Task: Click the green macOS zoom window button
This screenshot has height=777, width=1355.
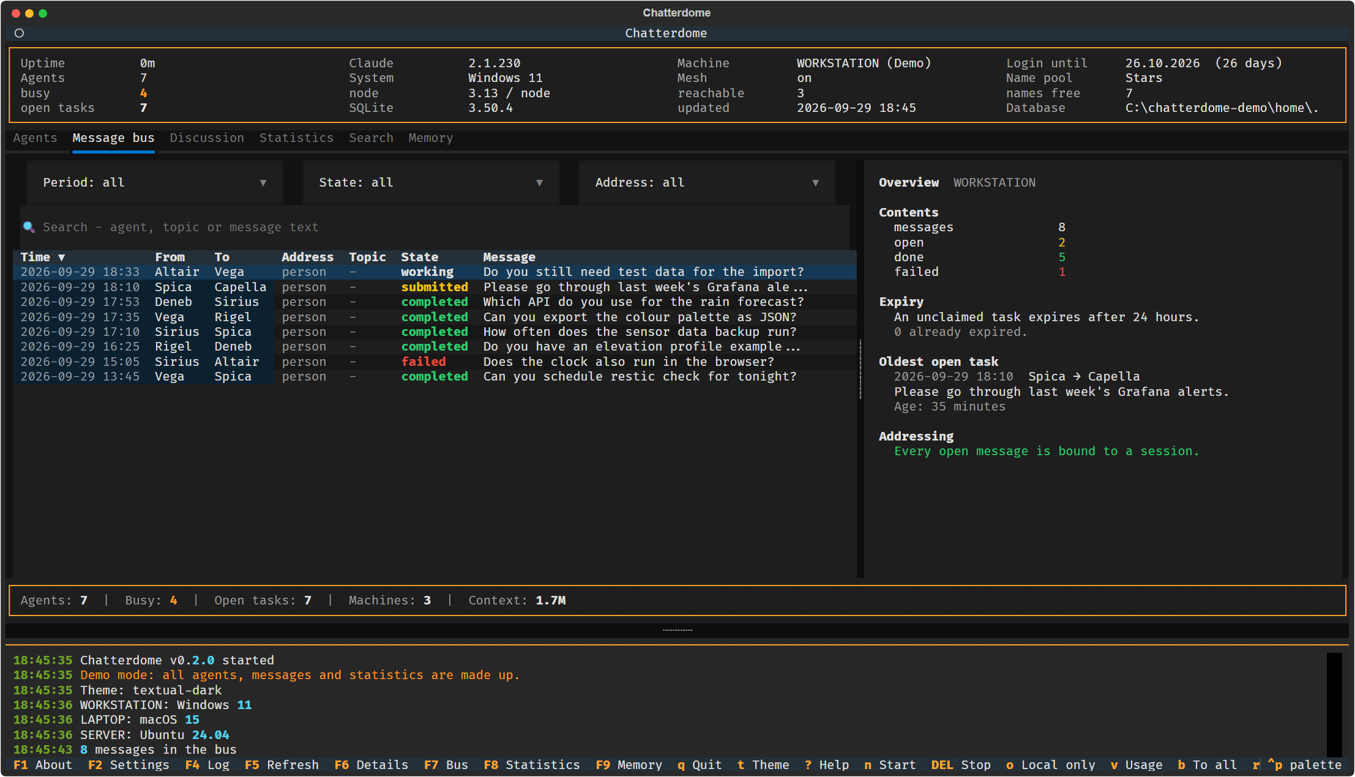Action: 43,13
